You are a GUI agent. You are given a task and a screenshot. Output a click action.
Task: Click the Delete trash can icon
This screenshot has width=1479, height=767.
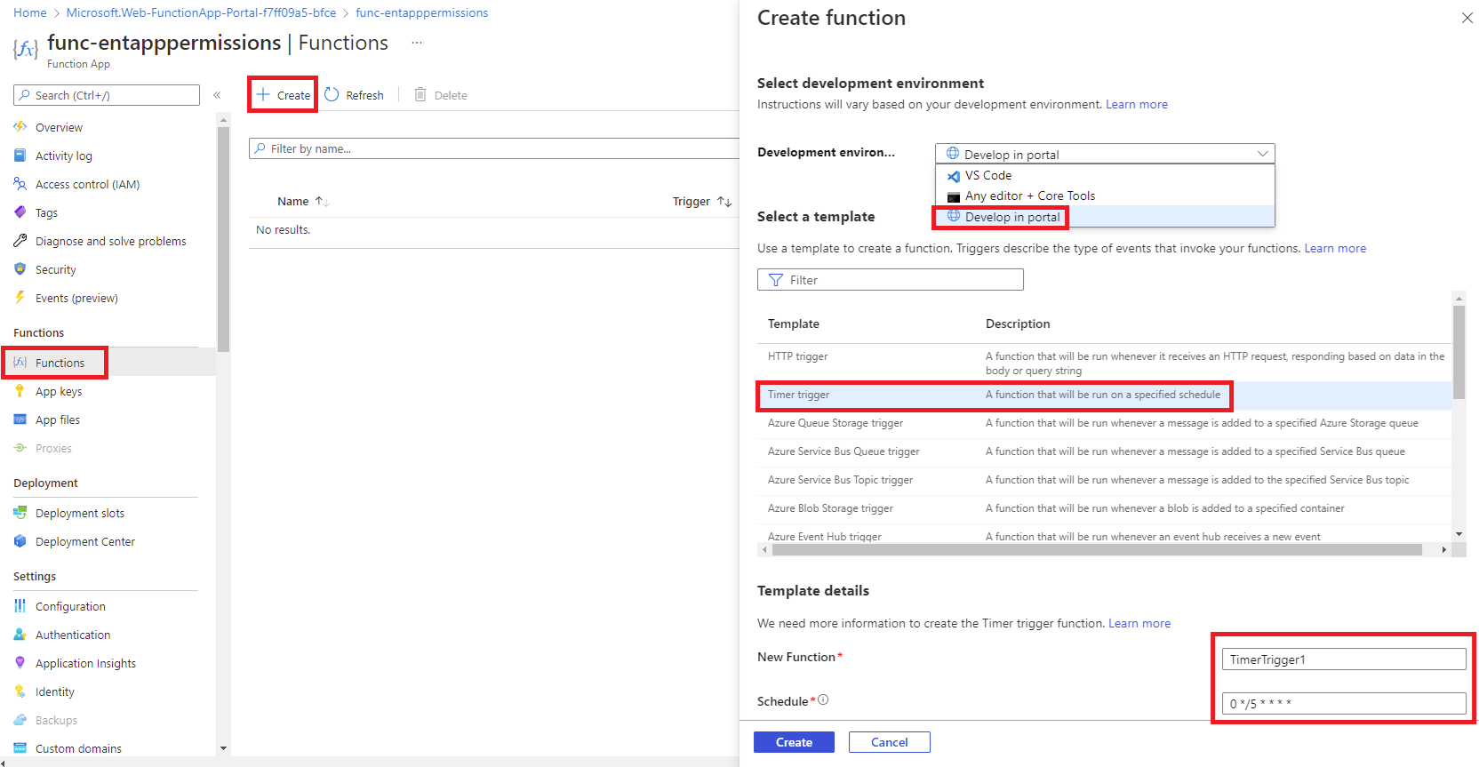click(x=420, y=95)
